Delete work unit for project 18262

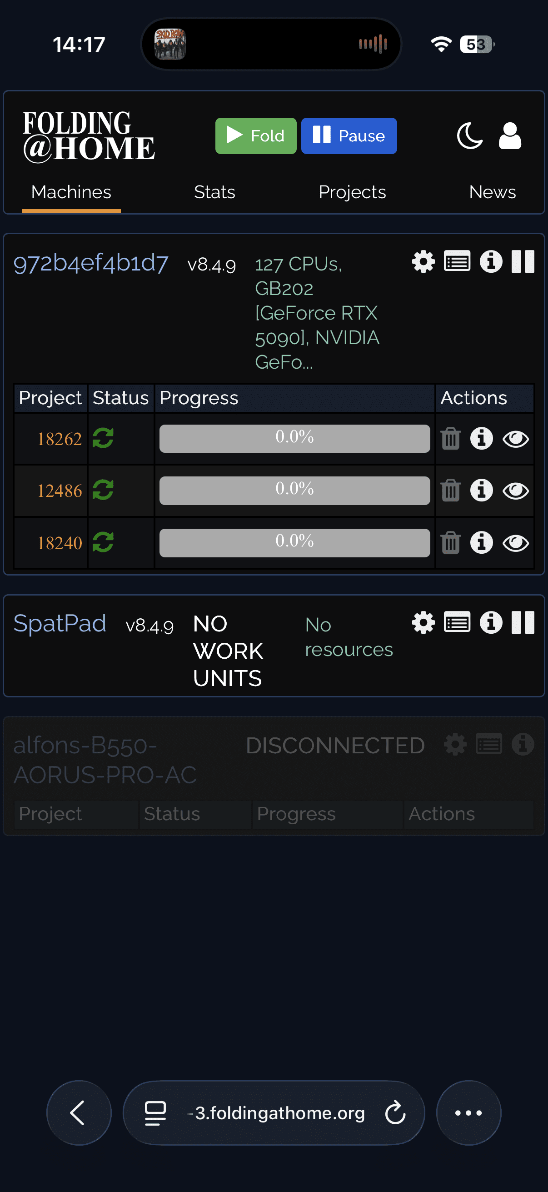450,439
